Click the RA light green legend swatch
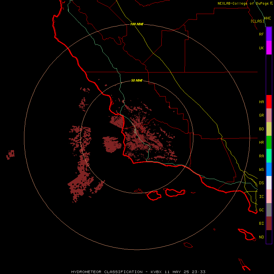The height and width of the screenshot is (274, 274). 269,156
